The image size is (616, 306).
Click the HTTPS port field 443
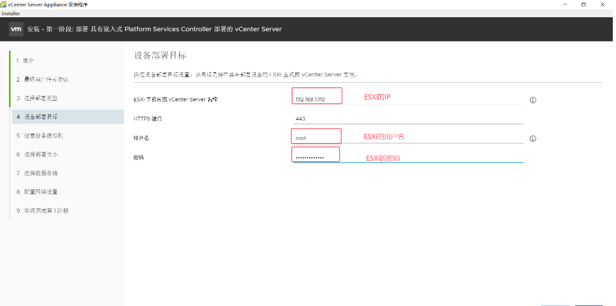click(408, 119)
